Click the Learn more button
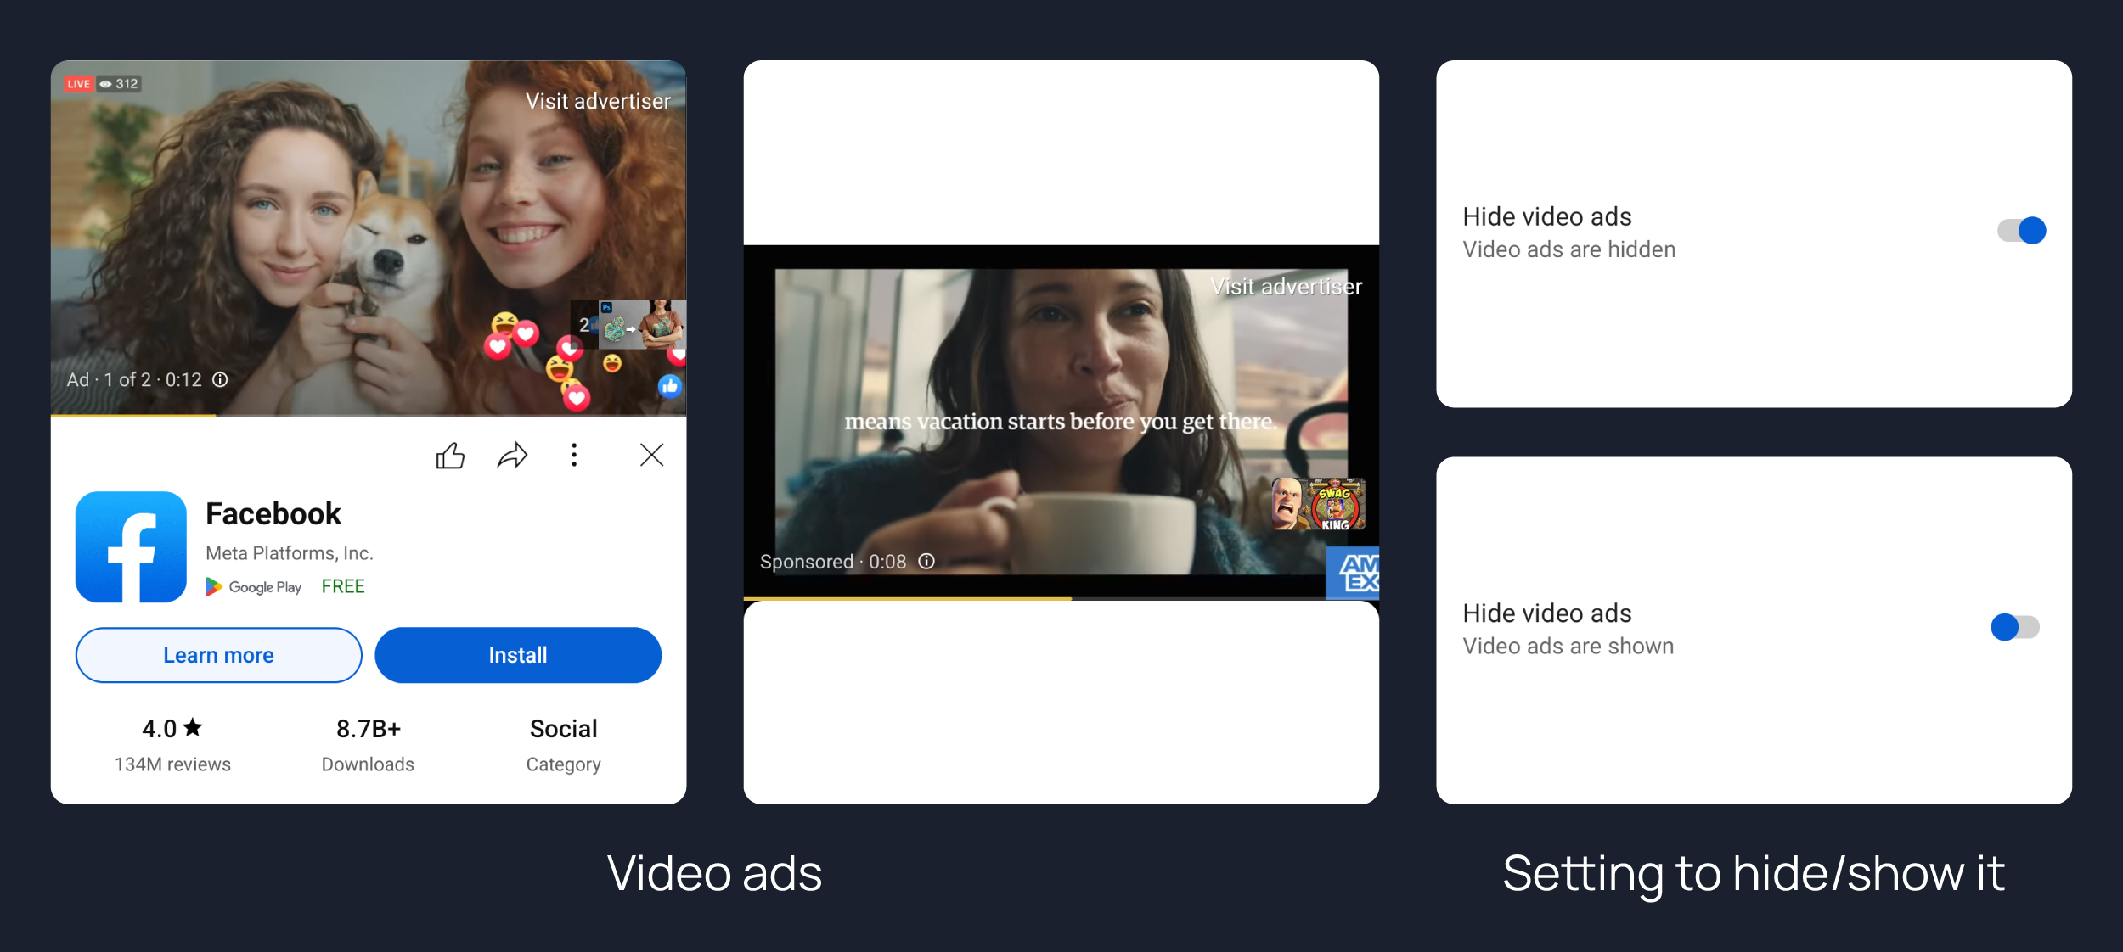The image size is (2123, 952). 218,655
